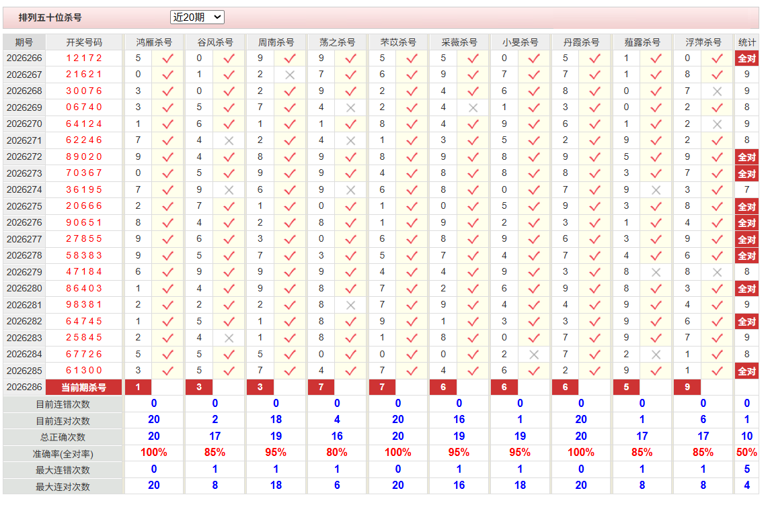The height and width of the screenshot is (505, 770).
Task: Click the 浮萍杀号 column header
Action: pyautogui.click(x=703, y=43)
